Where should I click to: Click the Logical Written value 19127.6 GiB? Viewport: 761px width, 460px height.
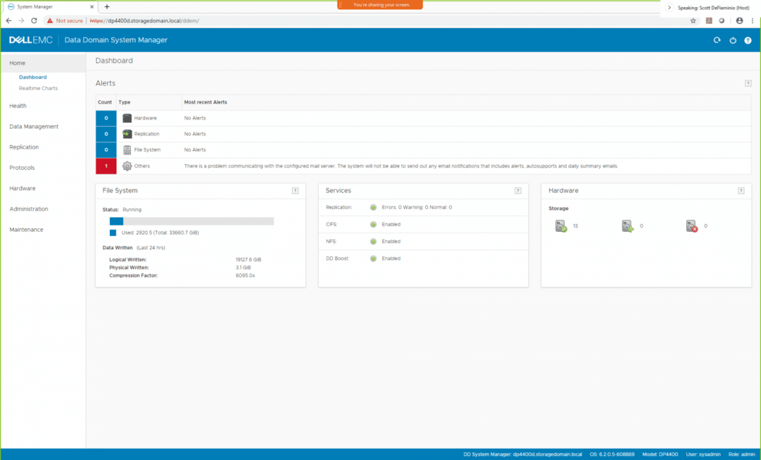pos(248,260)
